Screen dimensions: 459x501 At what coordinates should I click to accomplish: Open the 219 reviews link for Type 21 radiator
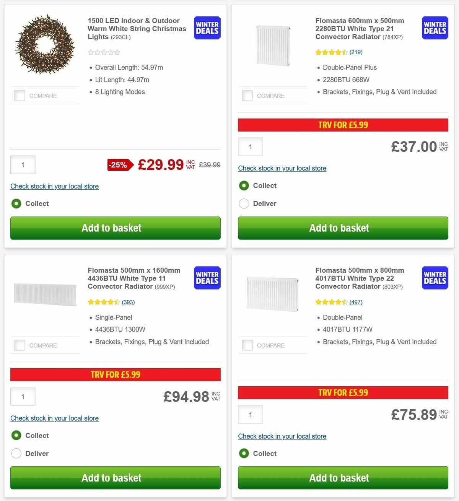356,52
